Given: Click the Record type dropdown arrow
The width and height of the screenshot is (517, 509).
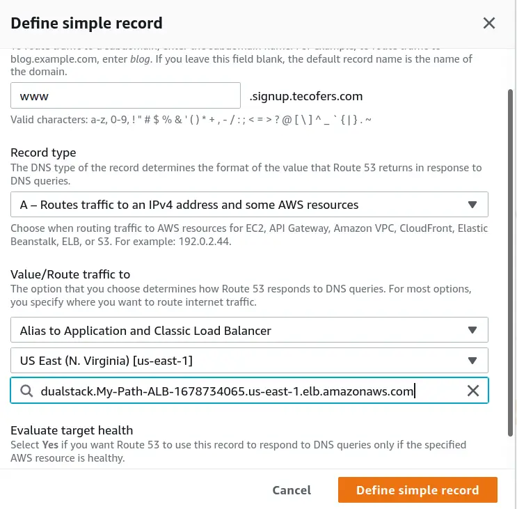Looking at the screenshot, I should 472,205.
